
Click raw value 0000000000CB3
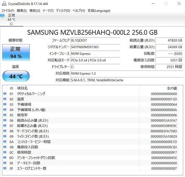164,147
